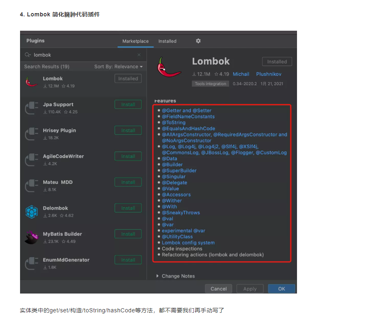Click the Apply button
The width and height of the screenshot is (378, 323).
pos(250,289)
